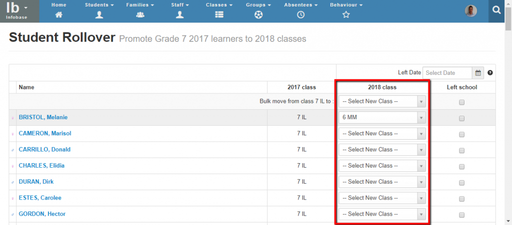Mark GORDON, Hector as left school
The width and height of the screenshot is (512, 225).
pos(461,215)
